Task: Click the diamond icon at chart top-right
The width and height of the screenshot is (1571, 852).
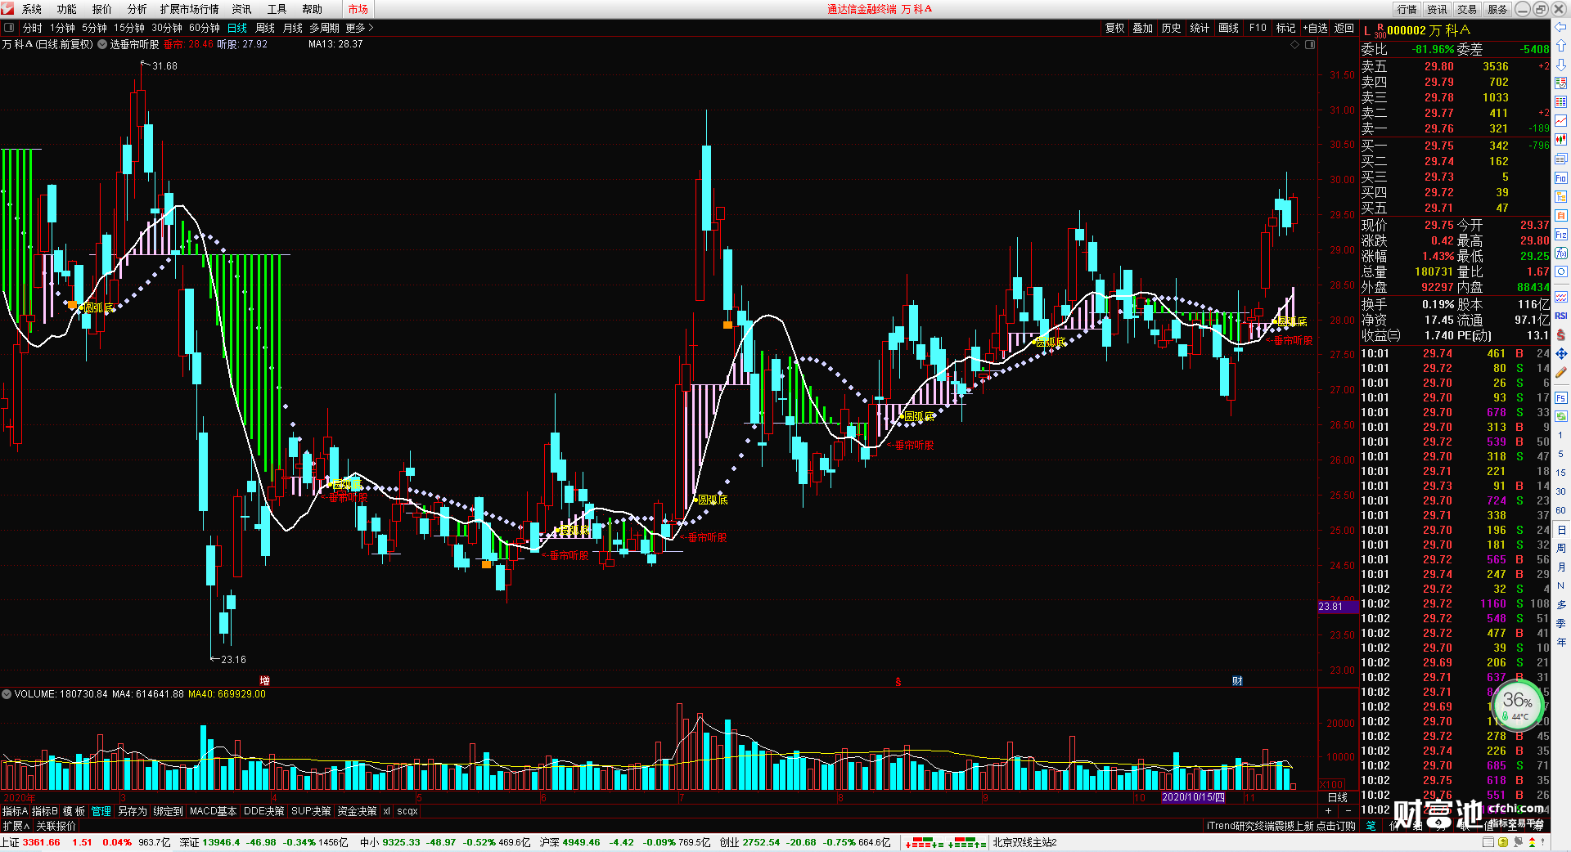Action: (x=1294, y=44)
